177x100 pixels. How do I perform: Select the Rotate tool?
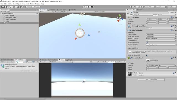coord(10,7)
